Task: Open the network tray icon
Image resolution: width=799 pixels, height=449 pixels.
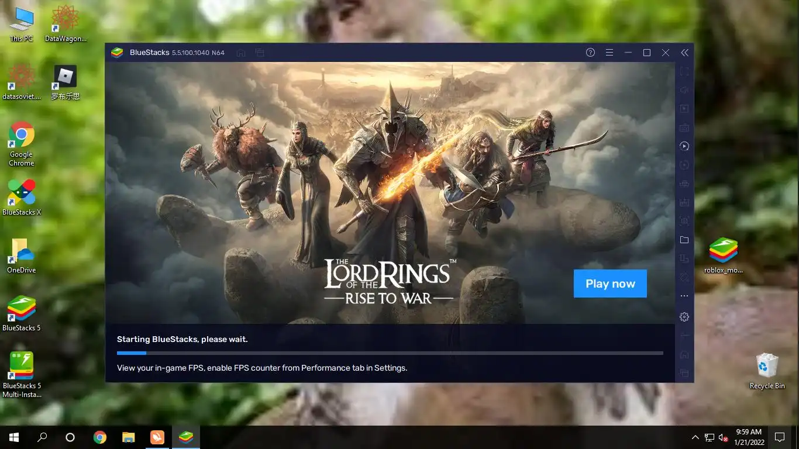Action: click(710, 437)
